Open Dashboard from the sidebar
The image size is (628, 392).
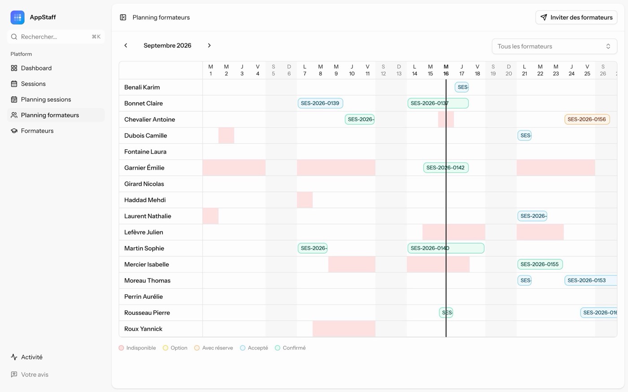point(56,68)
